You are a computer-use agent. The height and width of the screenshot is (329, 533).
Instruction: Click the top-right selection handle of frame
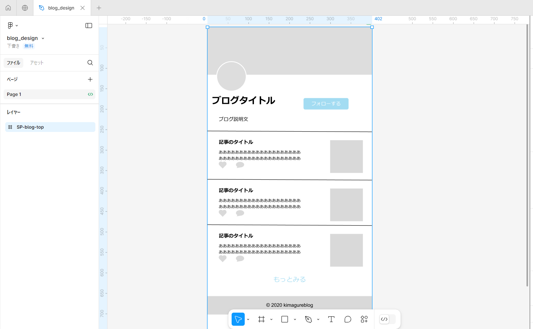372,27
